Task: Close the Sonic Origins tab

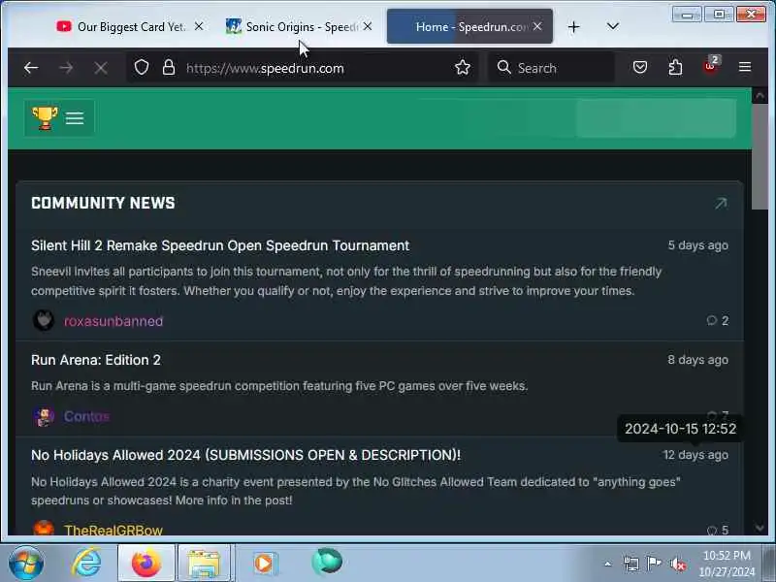Action: [x=368, y=26]
